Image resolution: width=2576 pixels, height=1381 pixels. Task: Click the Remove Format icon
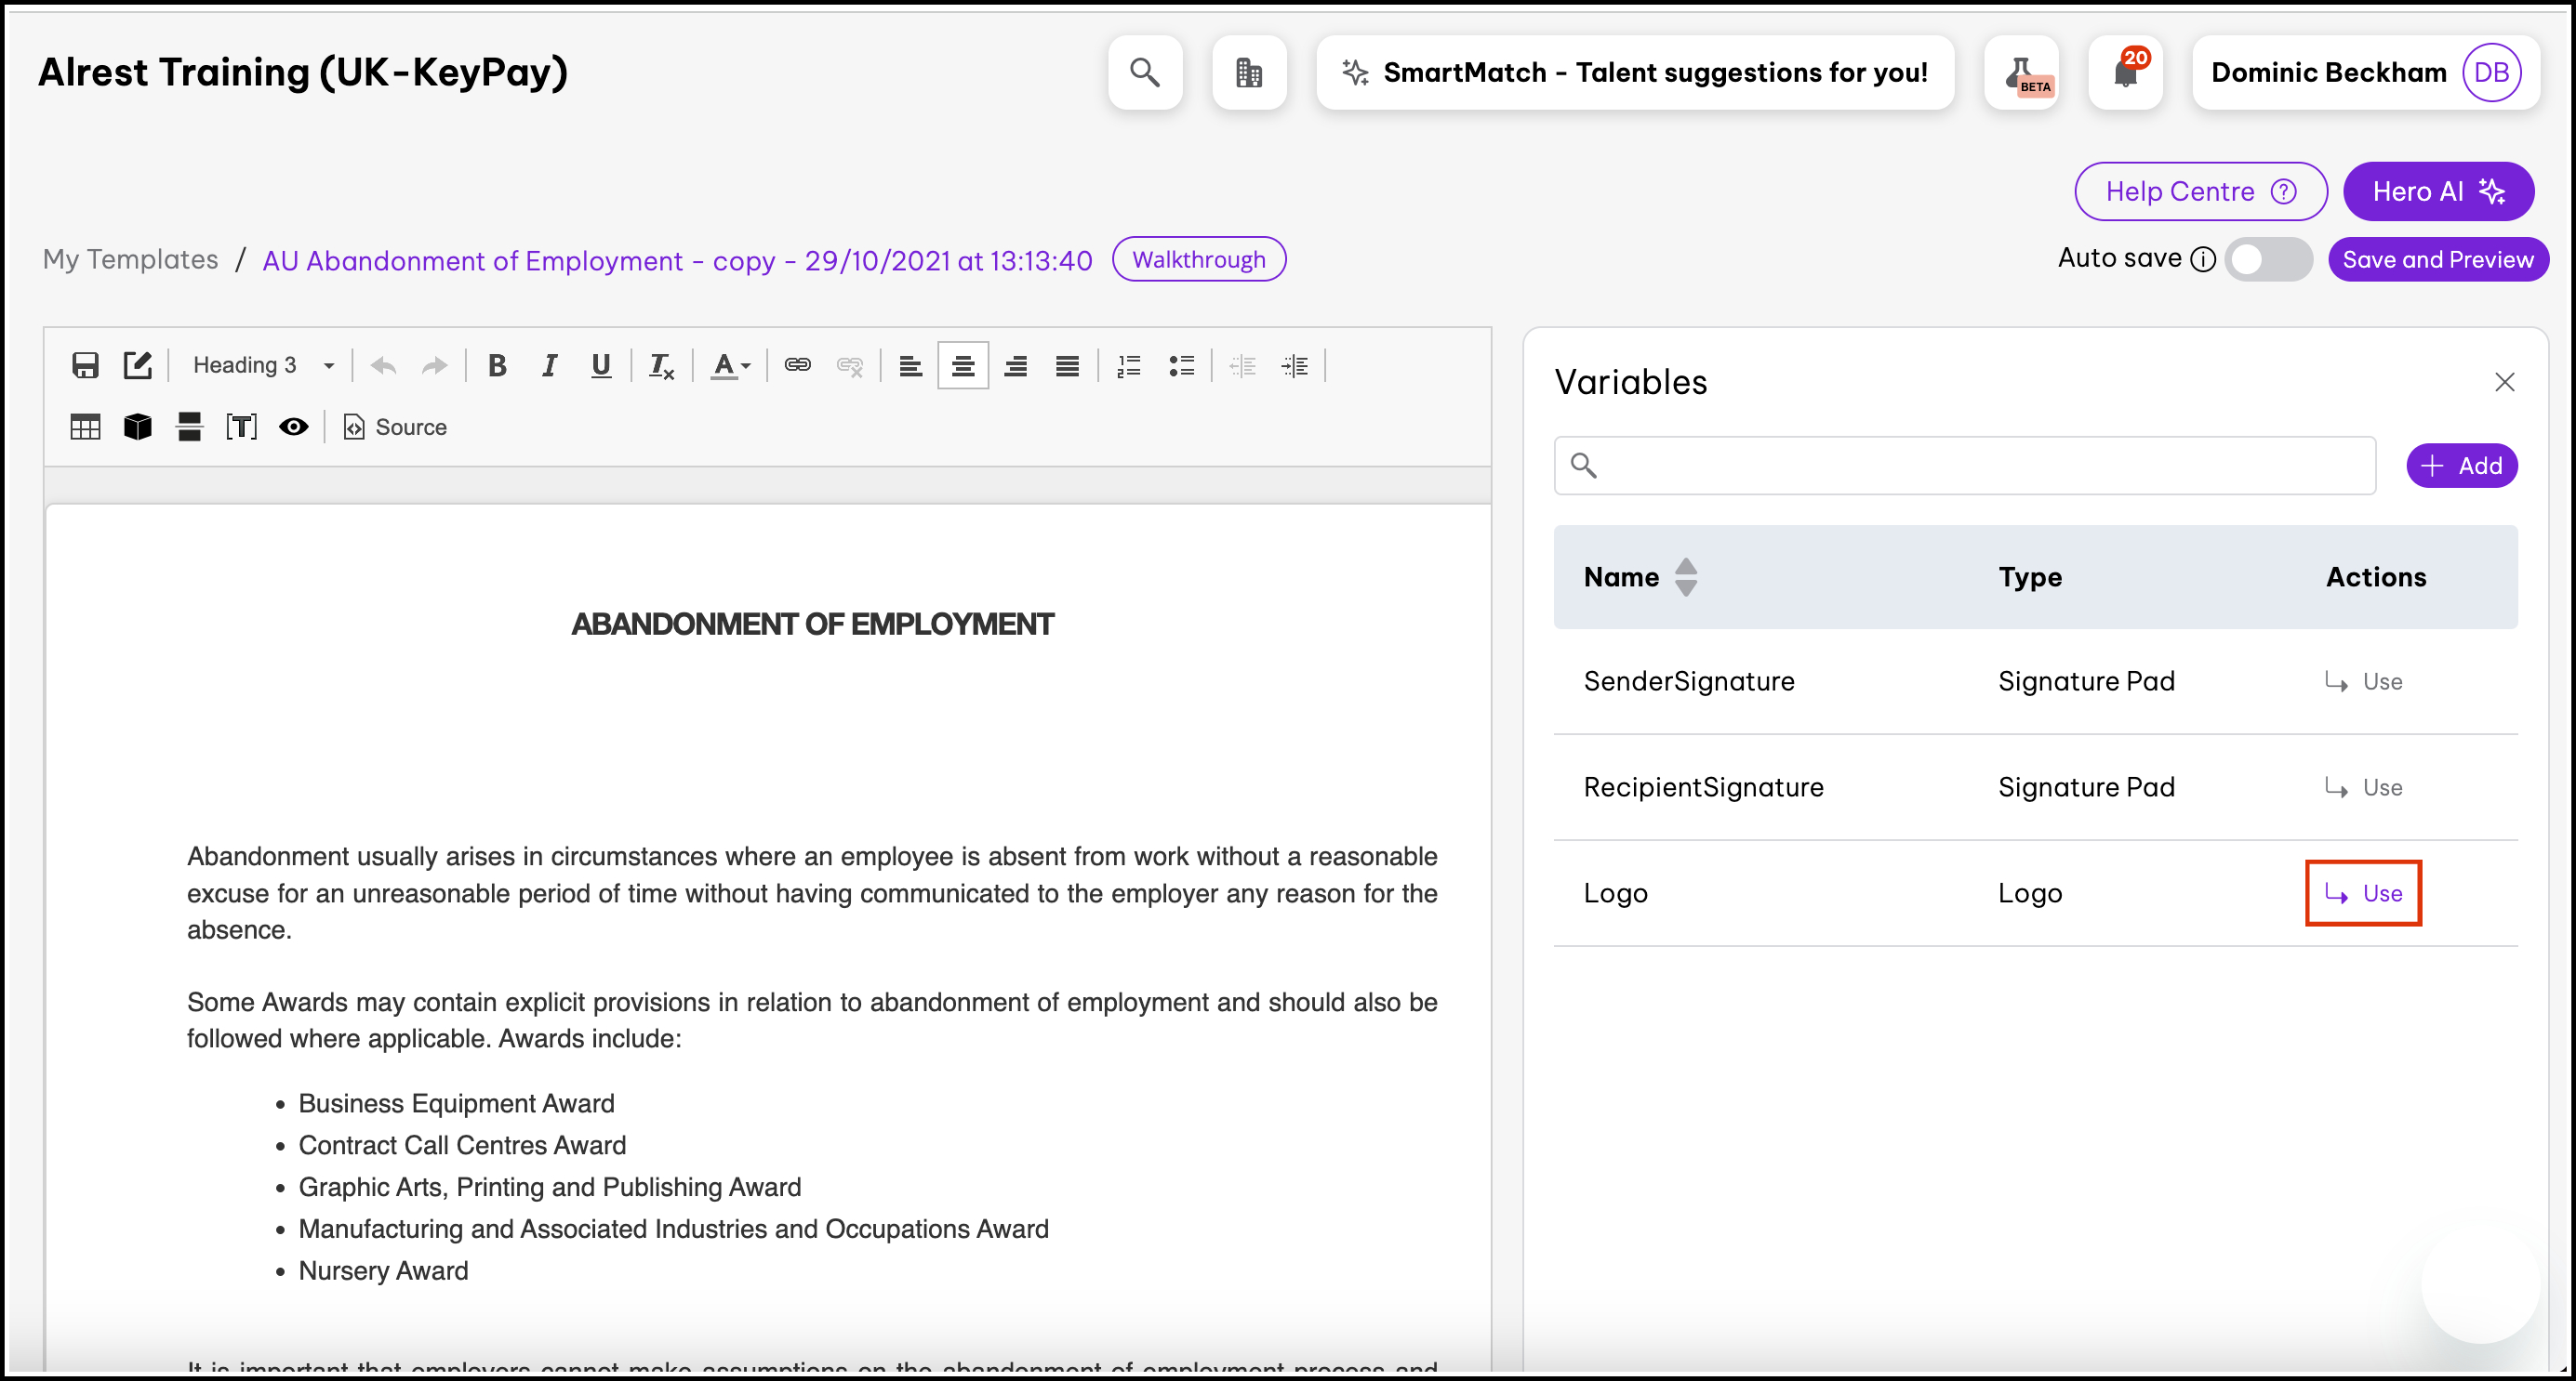[x=661, y=366]
